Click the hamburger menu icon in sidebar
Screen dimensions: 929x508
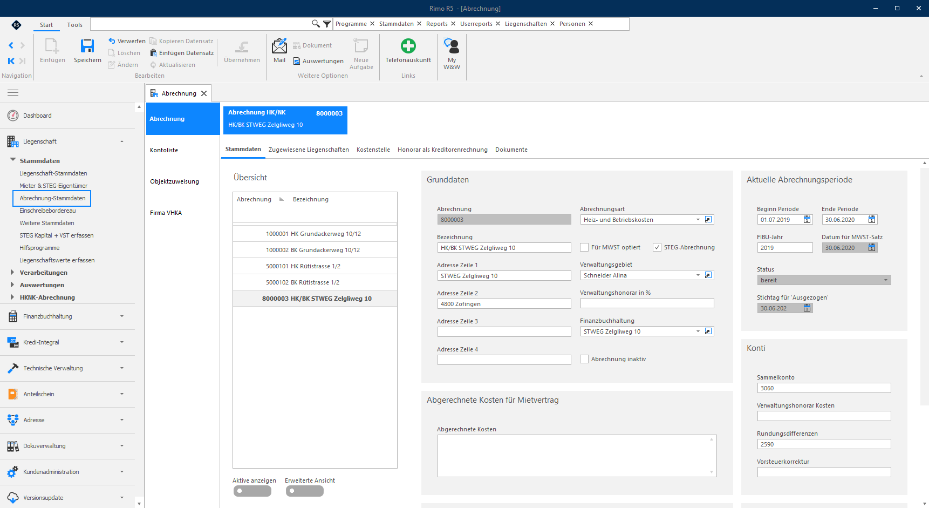click(13, 93)
